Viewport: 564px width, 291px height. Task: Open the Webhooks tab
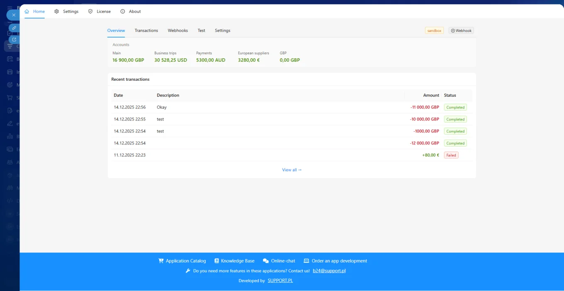tap(177, 30)
